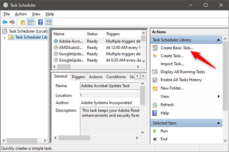The height and width of the screenshot is (152, 229).
Task: Sort tasks by the Name column header
Action: click(68, 34)
